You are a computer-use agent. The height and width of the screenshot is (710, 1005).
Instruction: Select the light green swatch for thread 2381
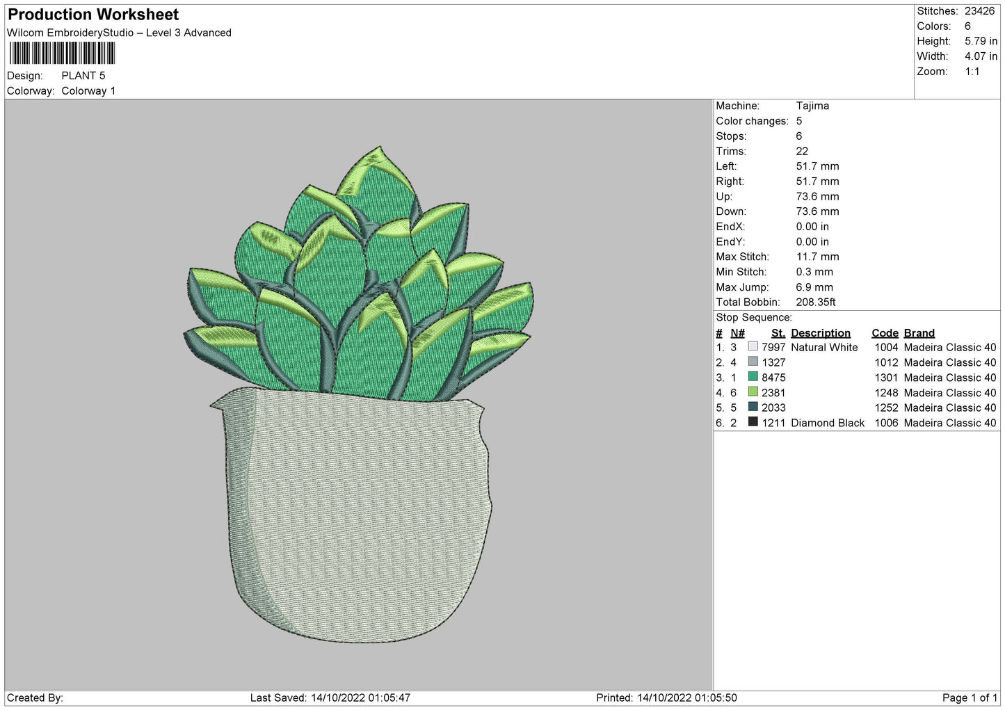(x=753, y=392)
